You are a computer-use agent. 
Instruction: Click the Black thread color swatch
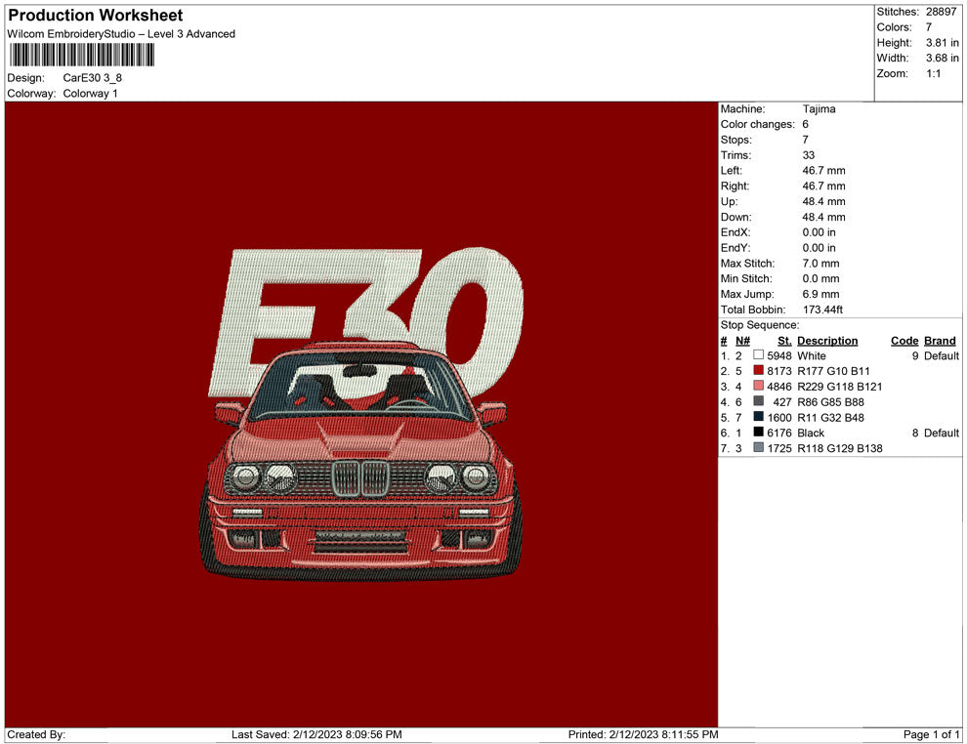point(758,433)
